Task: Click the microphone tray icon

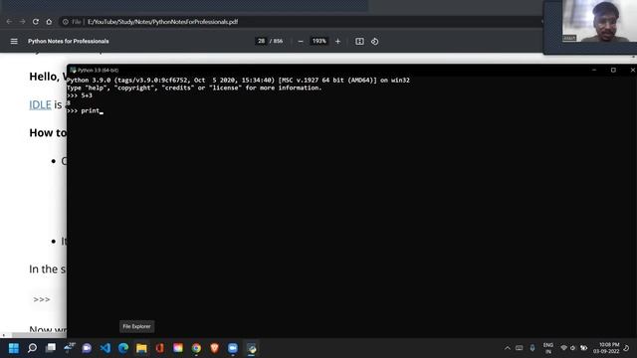Action: point(532,348)
